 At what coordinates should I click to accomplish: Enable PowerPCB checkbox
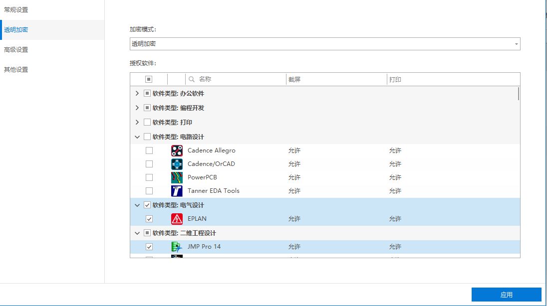[x=149, y=177]
